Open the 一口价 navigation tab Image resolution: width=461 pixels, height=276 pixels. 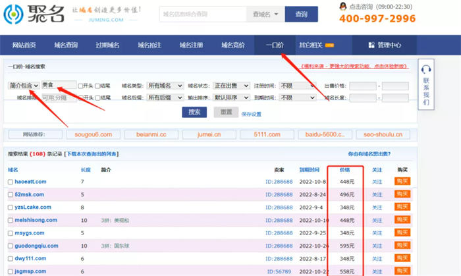pos(275,45)
